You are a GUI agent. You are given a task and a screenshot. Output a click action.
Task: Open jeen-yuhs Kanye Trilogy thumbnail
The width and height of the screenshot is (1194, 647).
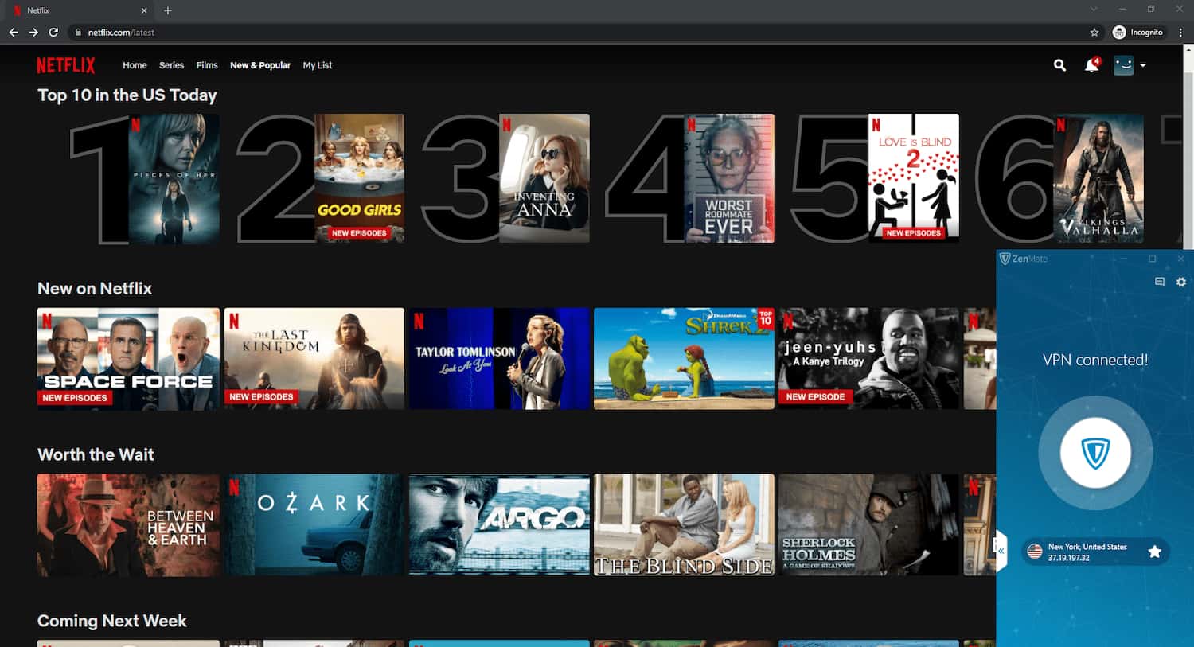click(x=869, y=359)
